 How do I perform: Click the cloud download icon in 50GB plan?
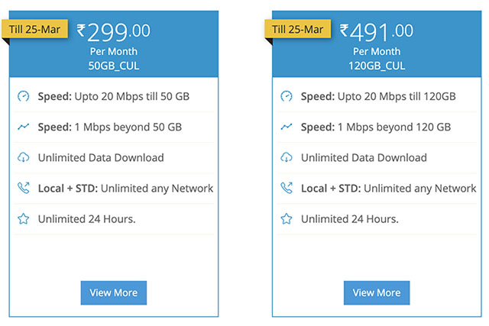(x=24, y=157)
